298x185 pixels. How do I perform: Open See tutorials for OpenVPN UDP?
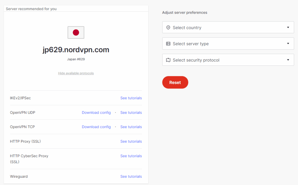(x=131, y=113)
